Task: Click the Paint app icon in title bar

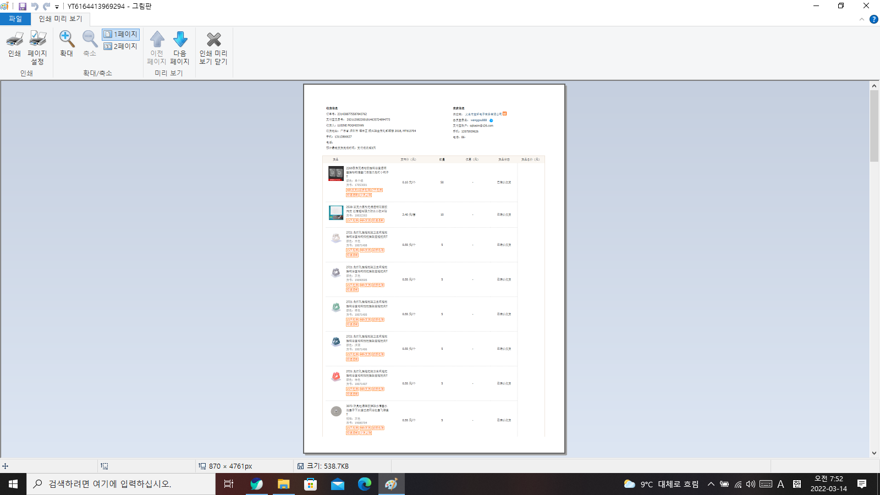Action: 5,7
